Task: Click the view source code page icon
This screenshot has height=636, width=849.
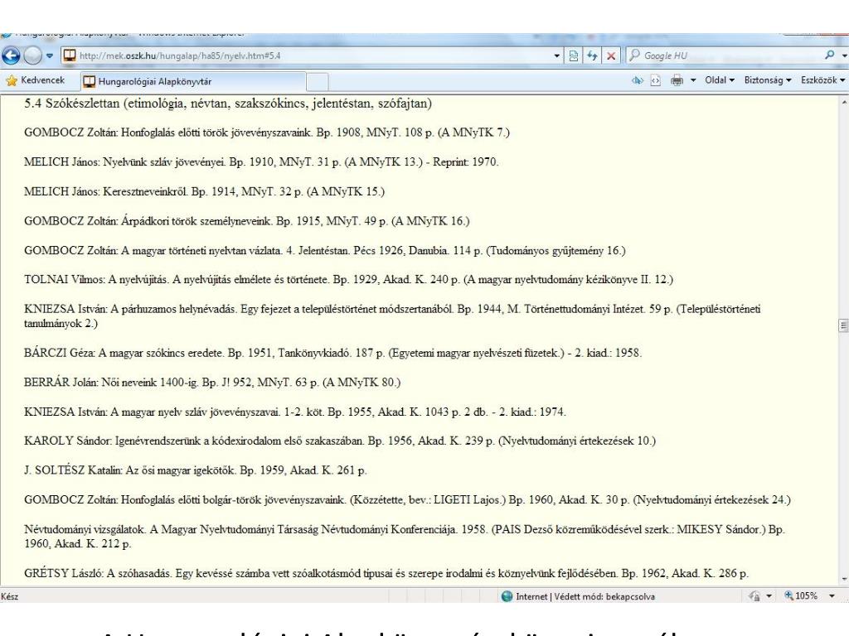Action: coord(656,80)
